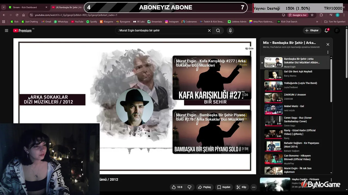The image size is (348, 195).
Task: Open Spotify bookmark
Action: tap(92, 22)
